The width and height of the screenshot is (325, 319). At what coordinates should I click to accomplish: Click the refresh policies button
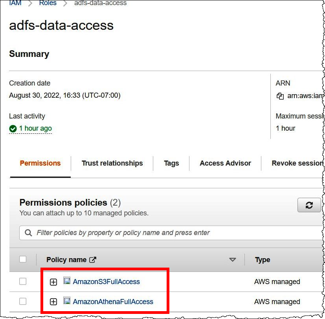pos(309,205)
